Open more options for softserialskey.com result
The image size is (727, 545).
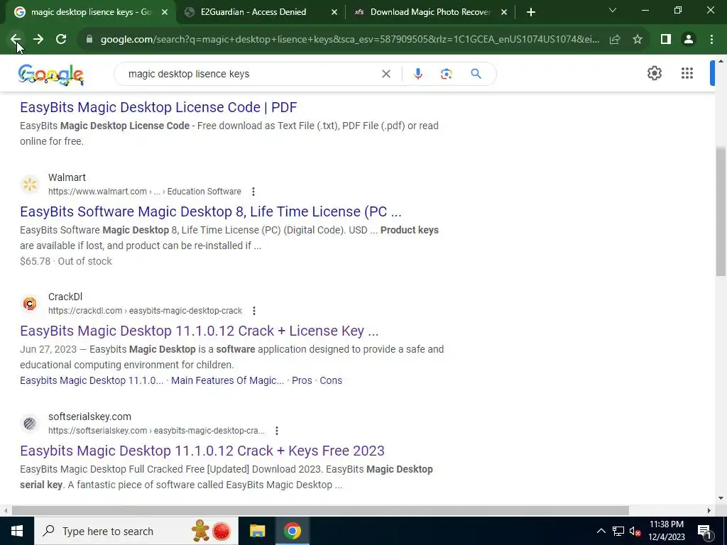click(277, 431)
